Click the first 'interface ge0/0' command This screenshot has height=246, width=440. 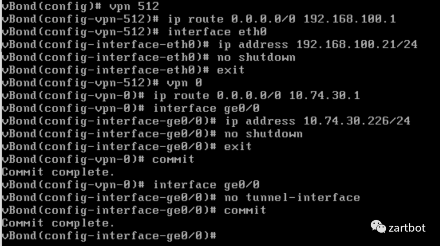point(206,109)
